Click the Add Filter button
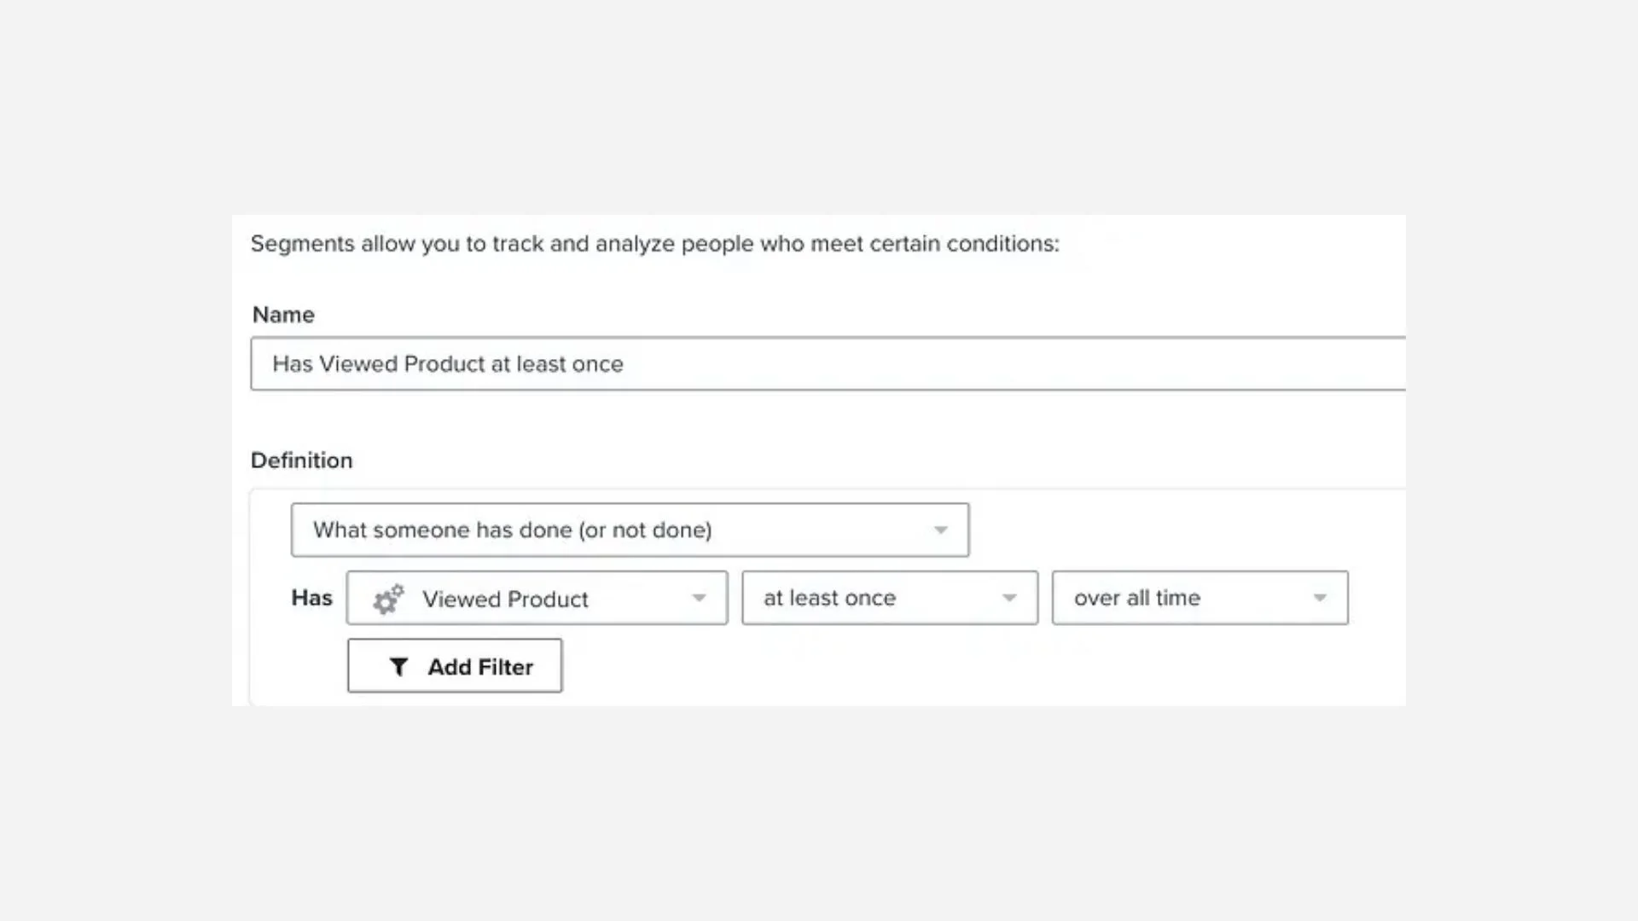This screenshot has height=921, width=1638. tap(455, 666)
